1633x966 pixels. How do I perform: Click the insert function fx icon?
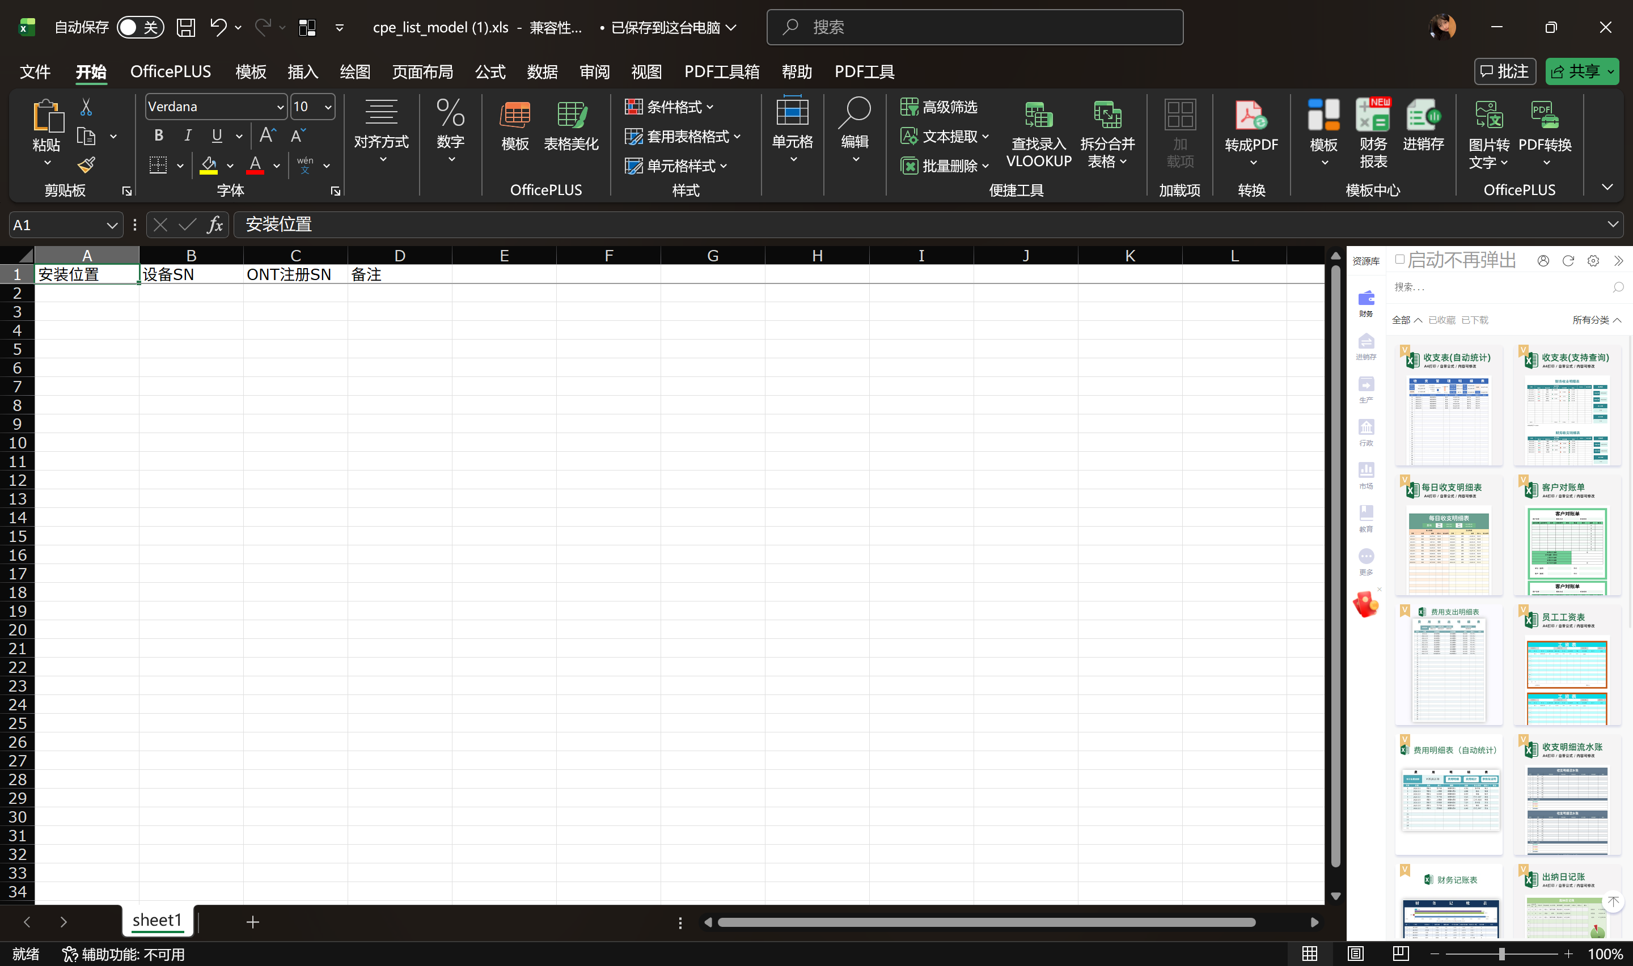pyautogui.click(x=214, y=225)
